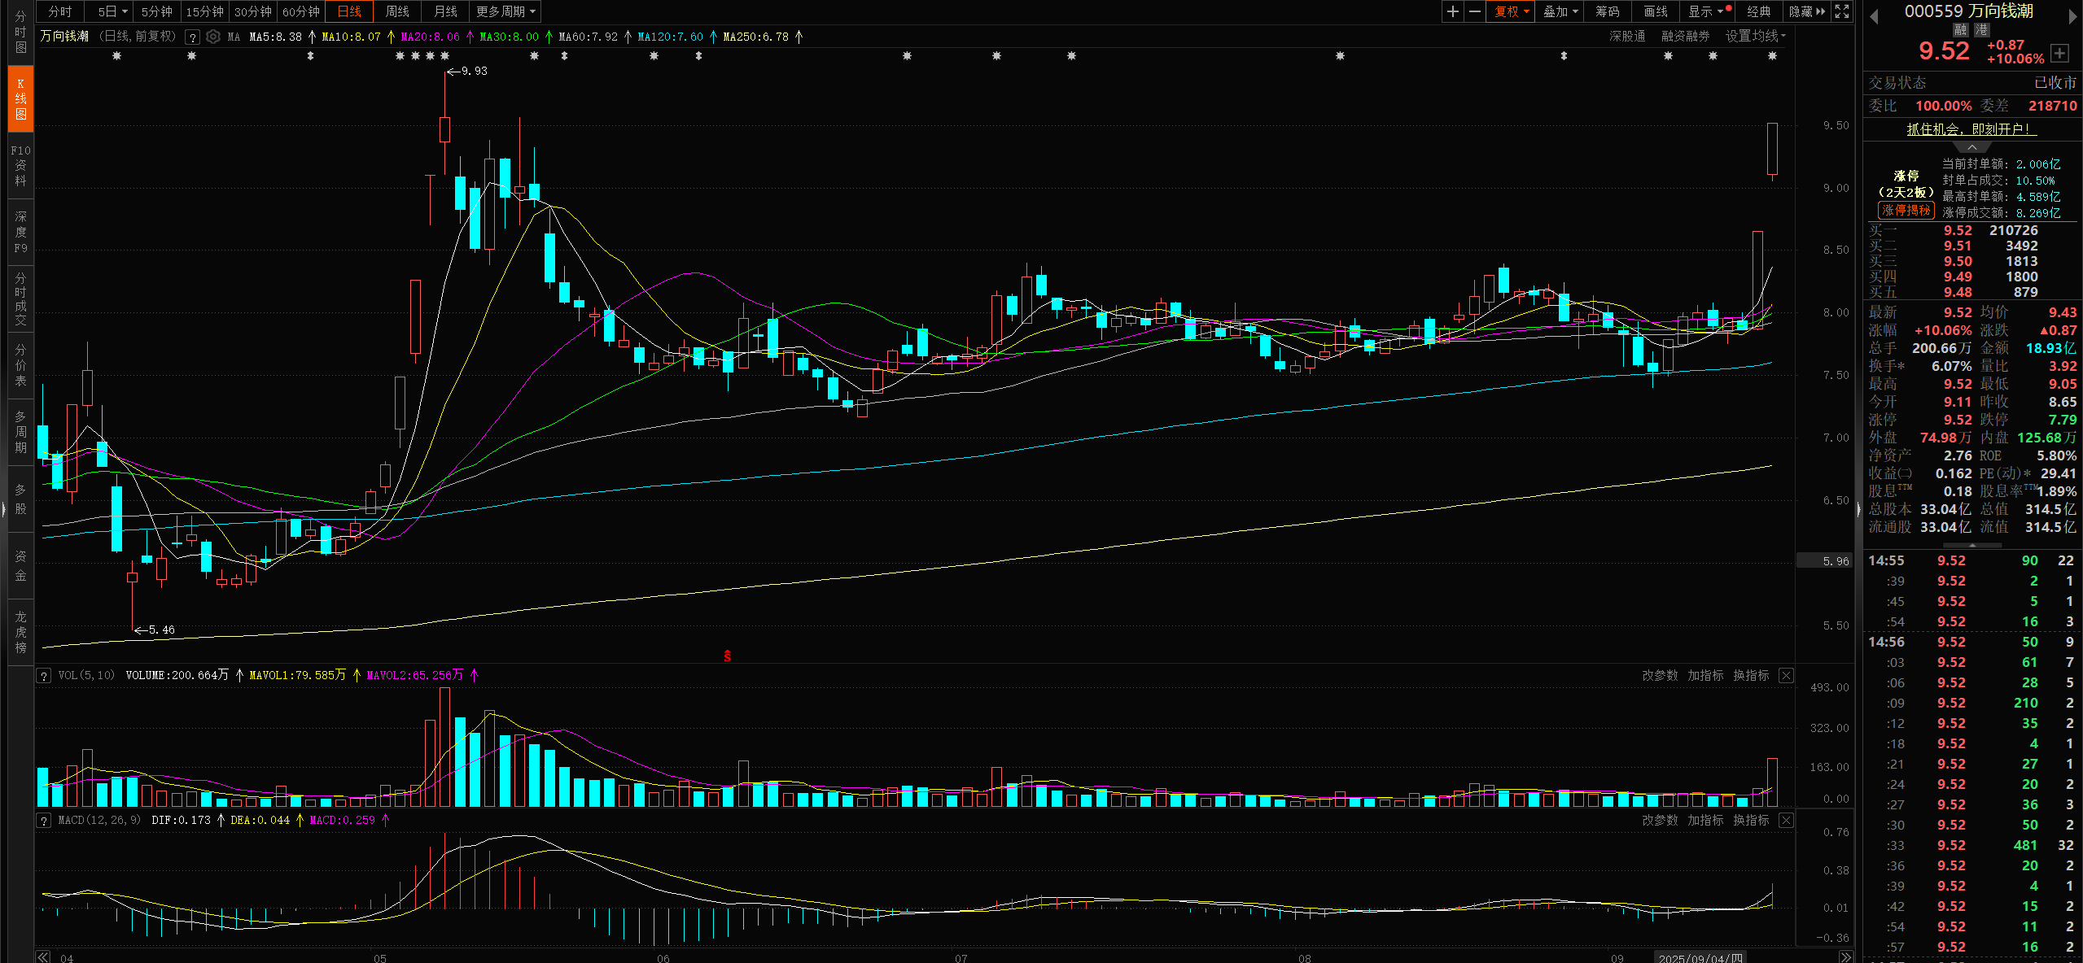
Task: Click 改参数 in the VOL panel
Action: coord(1660,676)
